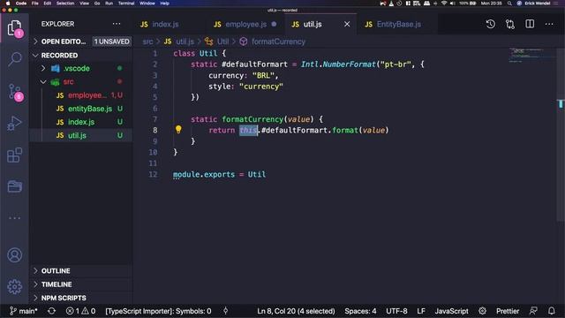Click the Prettier gear icon in status bar
Viewport: 565px width, 318px height.
(x=483, y=311)
